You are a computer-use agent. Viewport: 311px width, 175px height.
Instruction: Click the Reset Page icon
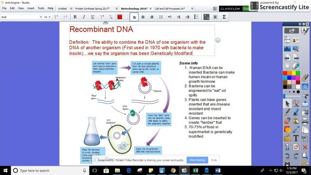[296, 147]
